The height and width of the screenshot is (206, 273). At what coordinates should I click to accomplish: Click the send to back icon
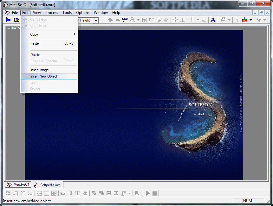(x=101, y=193)
